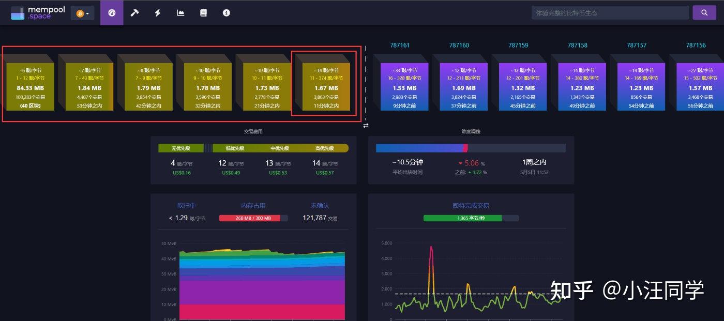Viewport: 724px width, 321px height.
Task: Click the purple search magnifier button
Action: point(704,13)
